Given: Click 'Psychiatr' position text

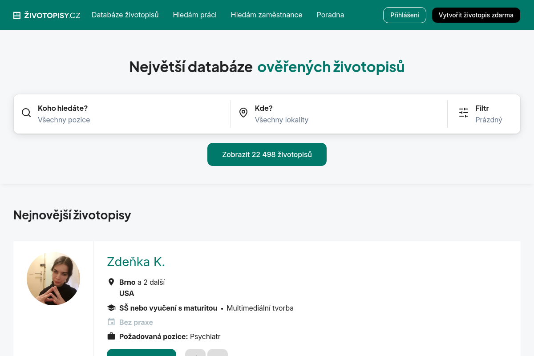Looking at the screenshot, I should click(x=205, y=336).
